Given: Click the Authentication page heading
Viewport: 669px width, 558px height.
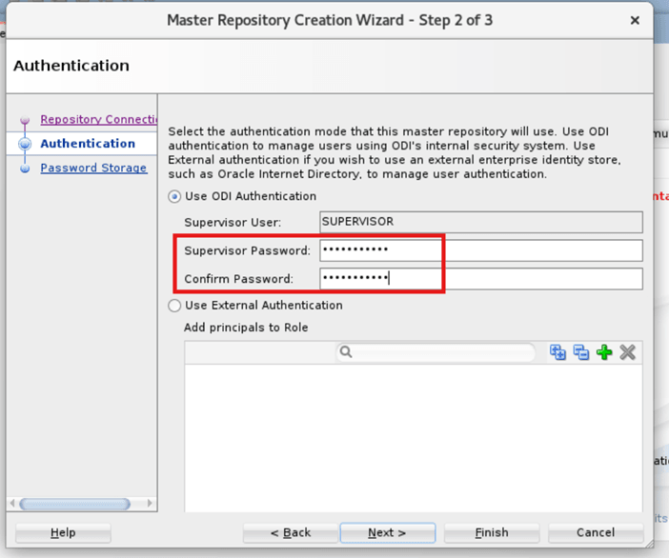Looking at the screenshot, I should point(71,66).
